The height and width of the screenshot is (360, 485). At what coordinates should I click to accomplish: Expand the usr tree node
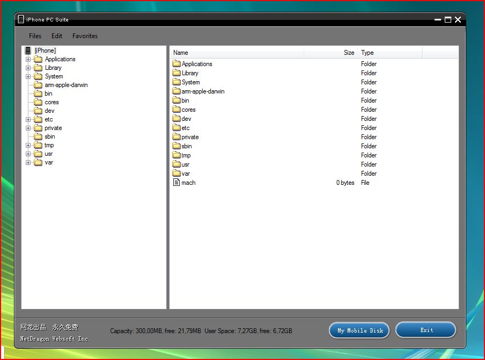(x=28, y=154)
